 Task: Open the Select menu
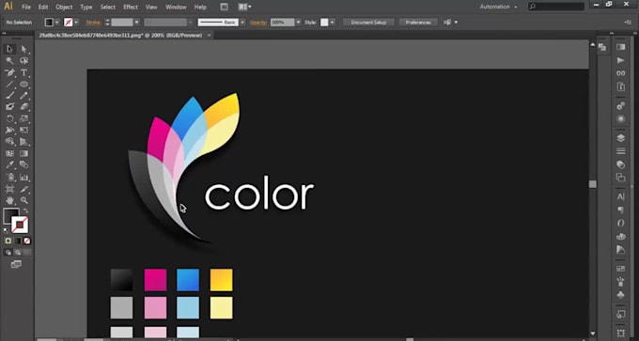[108, 7]
